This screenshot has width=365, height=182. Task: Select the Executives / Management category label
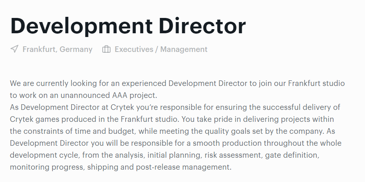[x=161, y=49]
